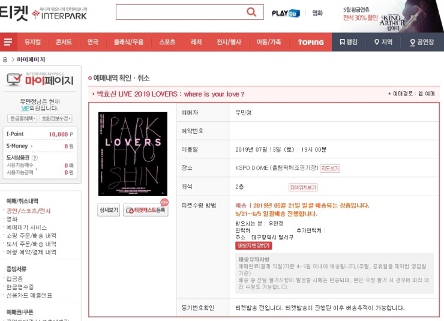Click the 영화 link in the header
Image resolution: width=444 pixels, height=321 pixels.
[317, 13]
